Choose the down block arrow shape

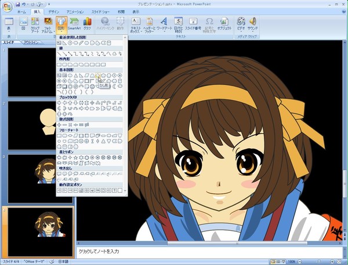tap(75, 103)
